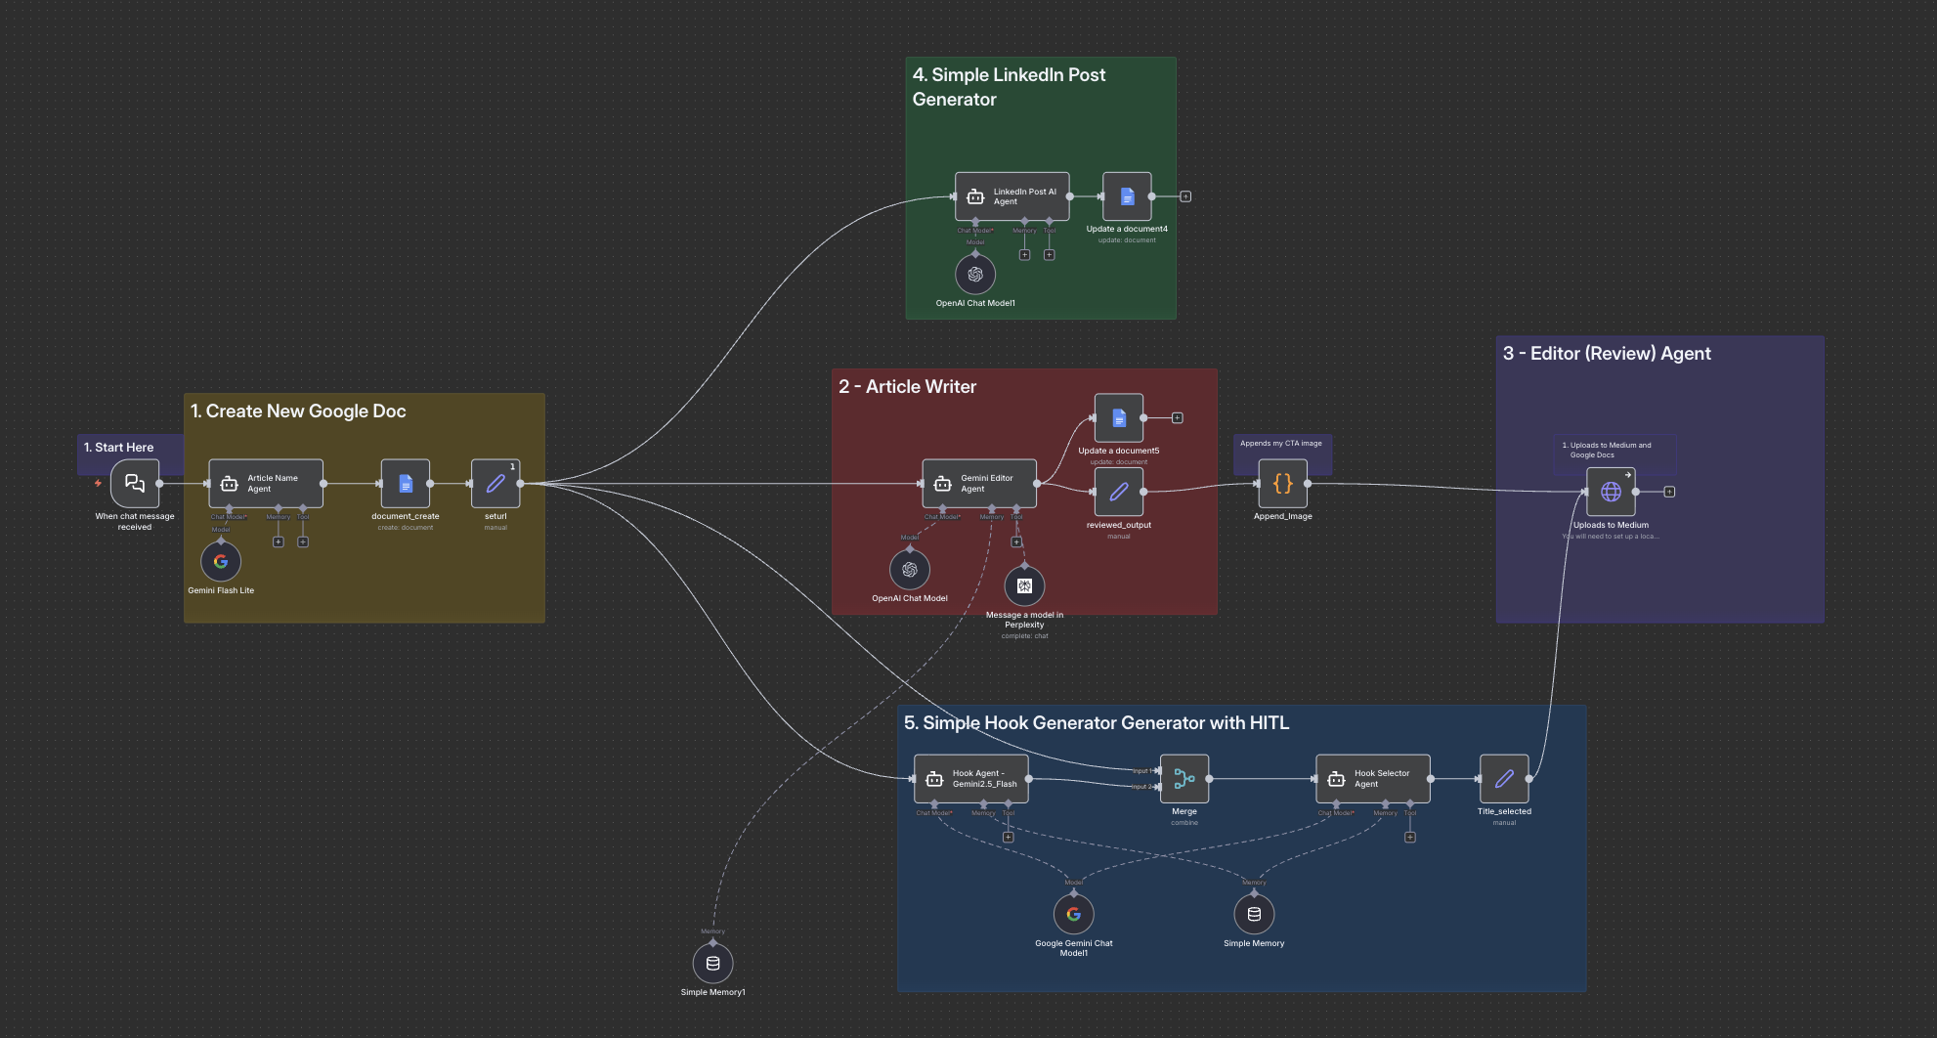Open the When chat message received trigger node
Image resolution: width=1937 pixels, height=1038 pixels.
pos(134,483)
